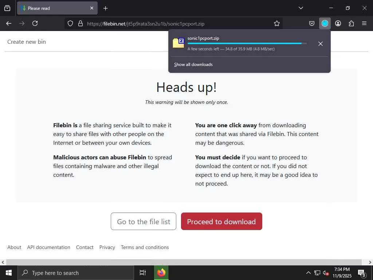
Task: Click the Create new bin link
Action: click(x=27, y=42)
